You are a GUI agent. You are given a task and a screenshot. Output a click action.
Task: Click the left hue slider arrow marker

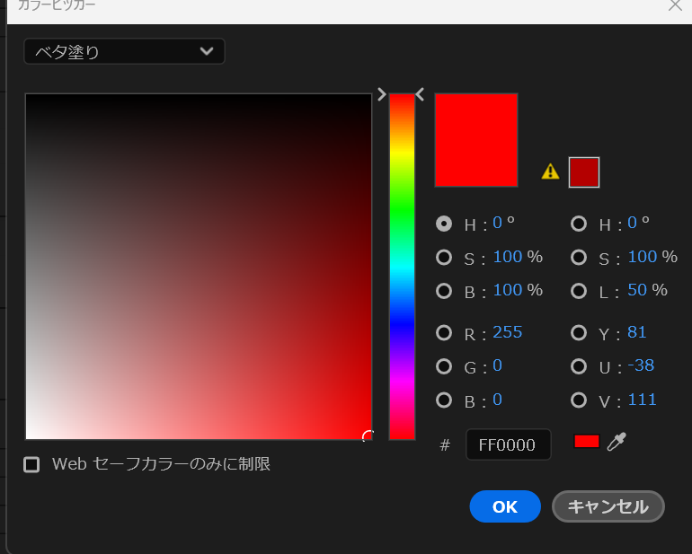382,94
